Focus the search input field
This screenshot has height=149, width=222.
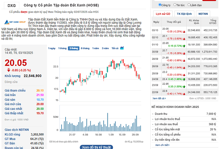(x=178, y=0)
